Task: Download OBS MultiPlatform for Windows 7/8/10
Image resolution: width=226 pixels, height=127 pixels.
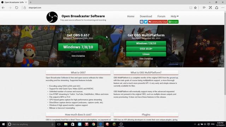Action: point(146,43)
